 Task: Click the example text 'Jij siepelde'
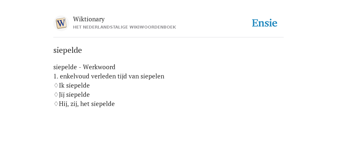[x=74, y=95]
